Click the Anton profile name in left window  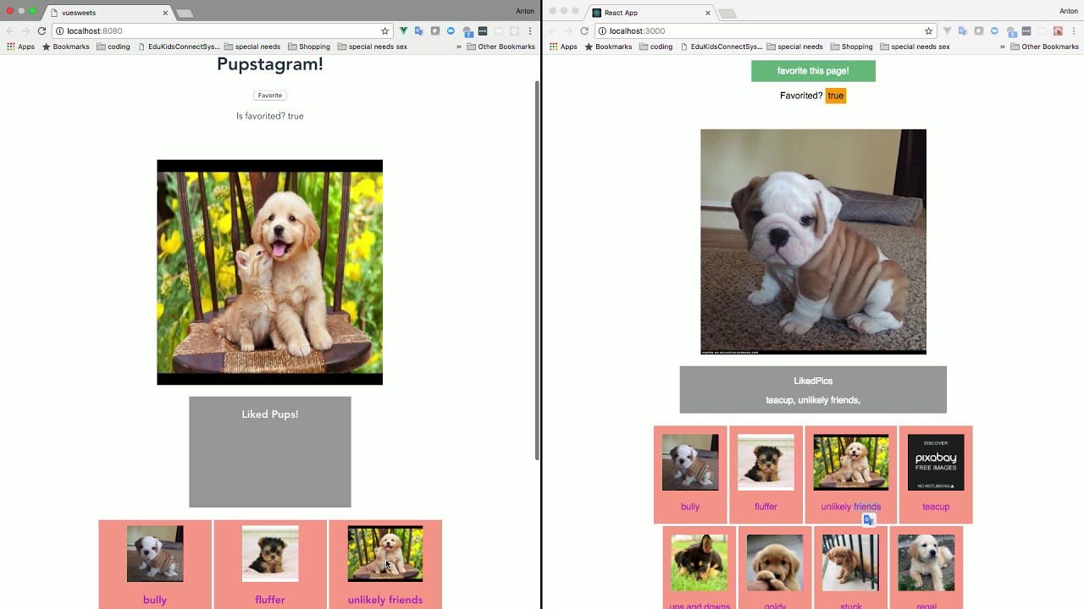[x=525, y=11]
